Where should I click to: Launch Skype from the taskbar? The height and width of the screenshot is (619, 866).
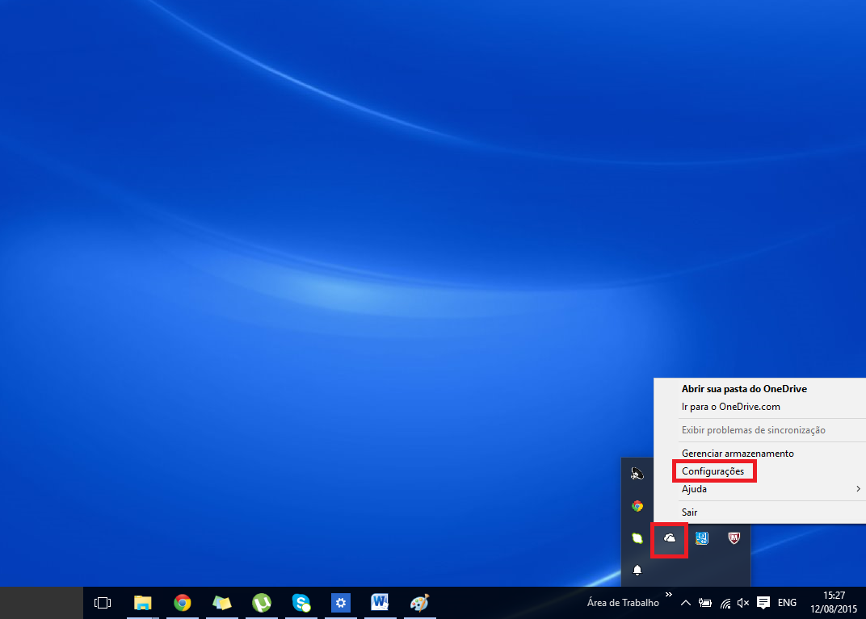click(301, 602)
